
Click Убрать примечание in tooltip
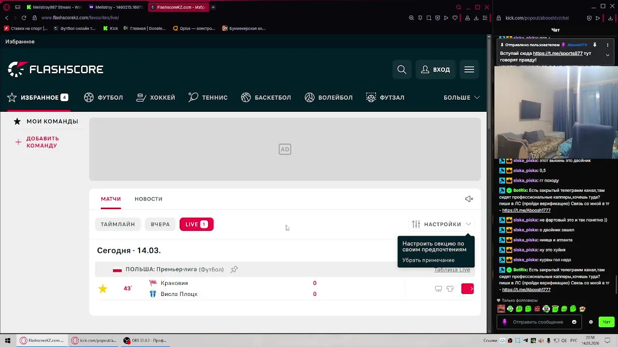click(x=428, y=260)
